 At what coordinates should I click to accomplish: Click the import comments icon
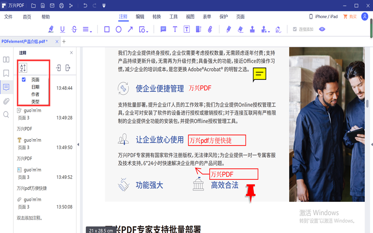point(59,68)
